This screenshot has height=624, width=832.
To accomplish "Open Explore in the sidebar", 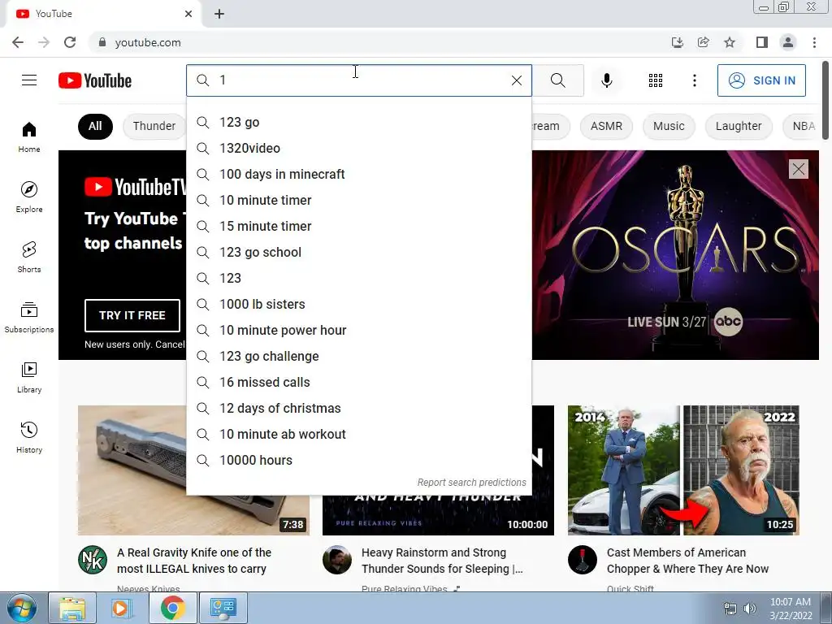I will pyautogui.click(x=29, y=197).
